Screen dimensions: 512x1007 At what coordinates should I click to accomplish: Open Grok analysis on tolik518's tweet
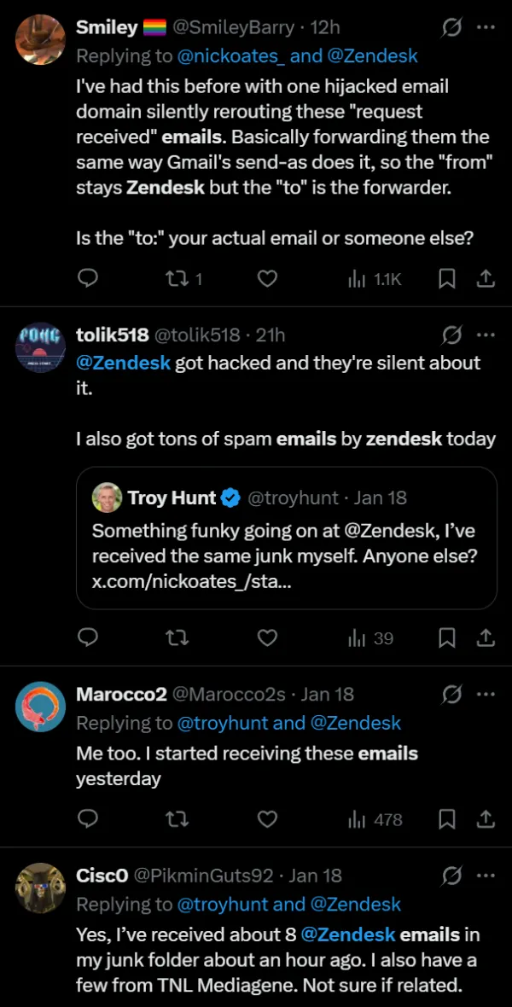pyautogui.click(x=453, y=335)
